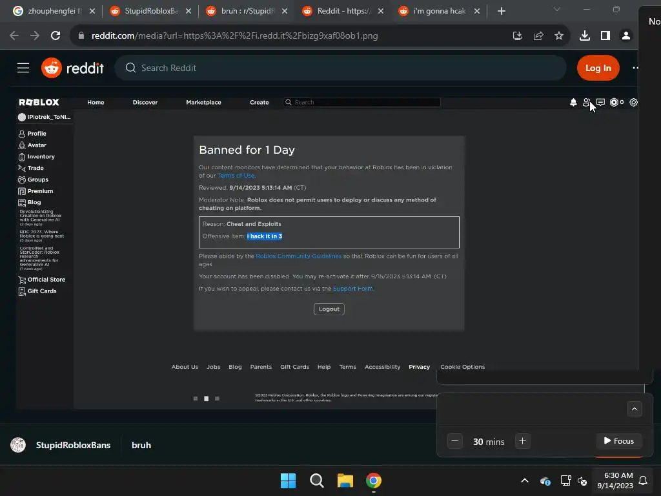The image size is (661, 496).
Task: Open Roblox friends icon
Action: (586, 102)
